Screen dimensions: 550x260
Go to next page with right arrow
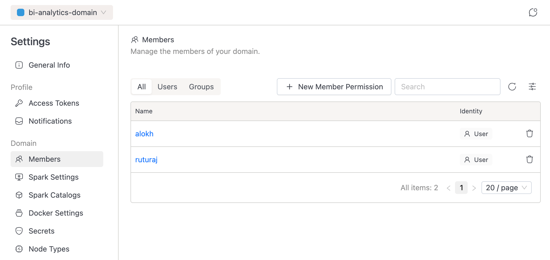[474, 188]
